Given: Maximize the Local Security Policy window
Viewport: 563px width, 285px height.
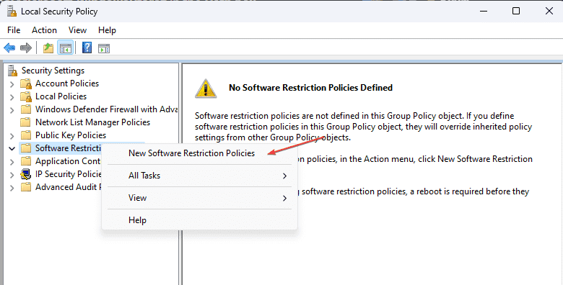Looking at the screenshot, I should pos(516,11).
